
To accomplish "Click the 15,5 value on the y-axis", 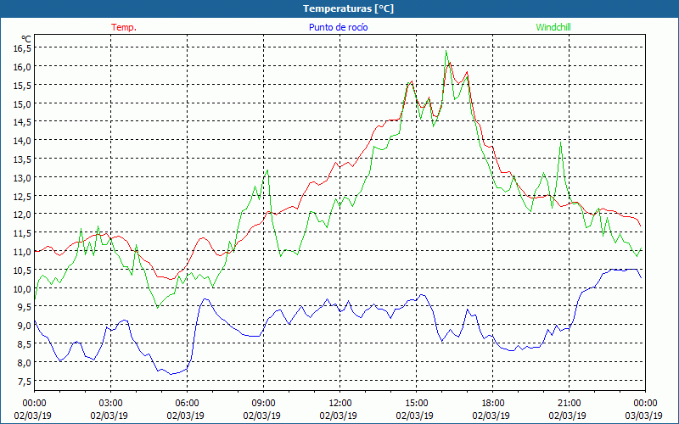I will click(x=22, y=86).
